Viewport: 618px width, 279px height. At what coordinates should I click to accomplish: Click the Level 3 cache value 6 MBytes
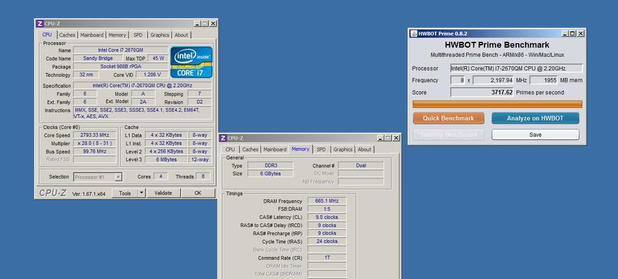click(x=165, y=159)
